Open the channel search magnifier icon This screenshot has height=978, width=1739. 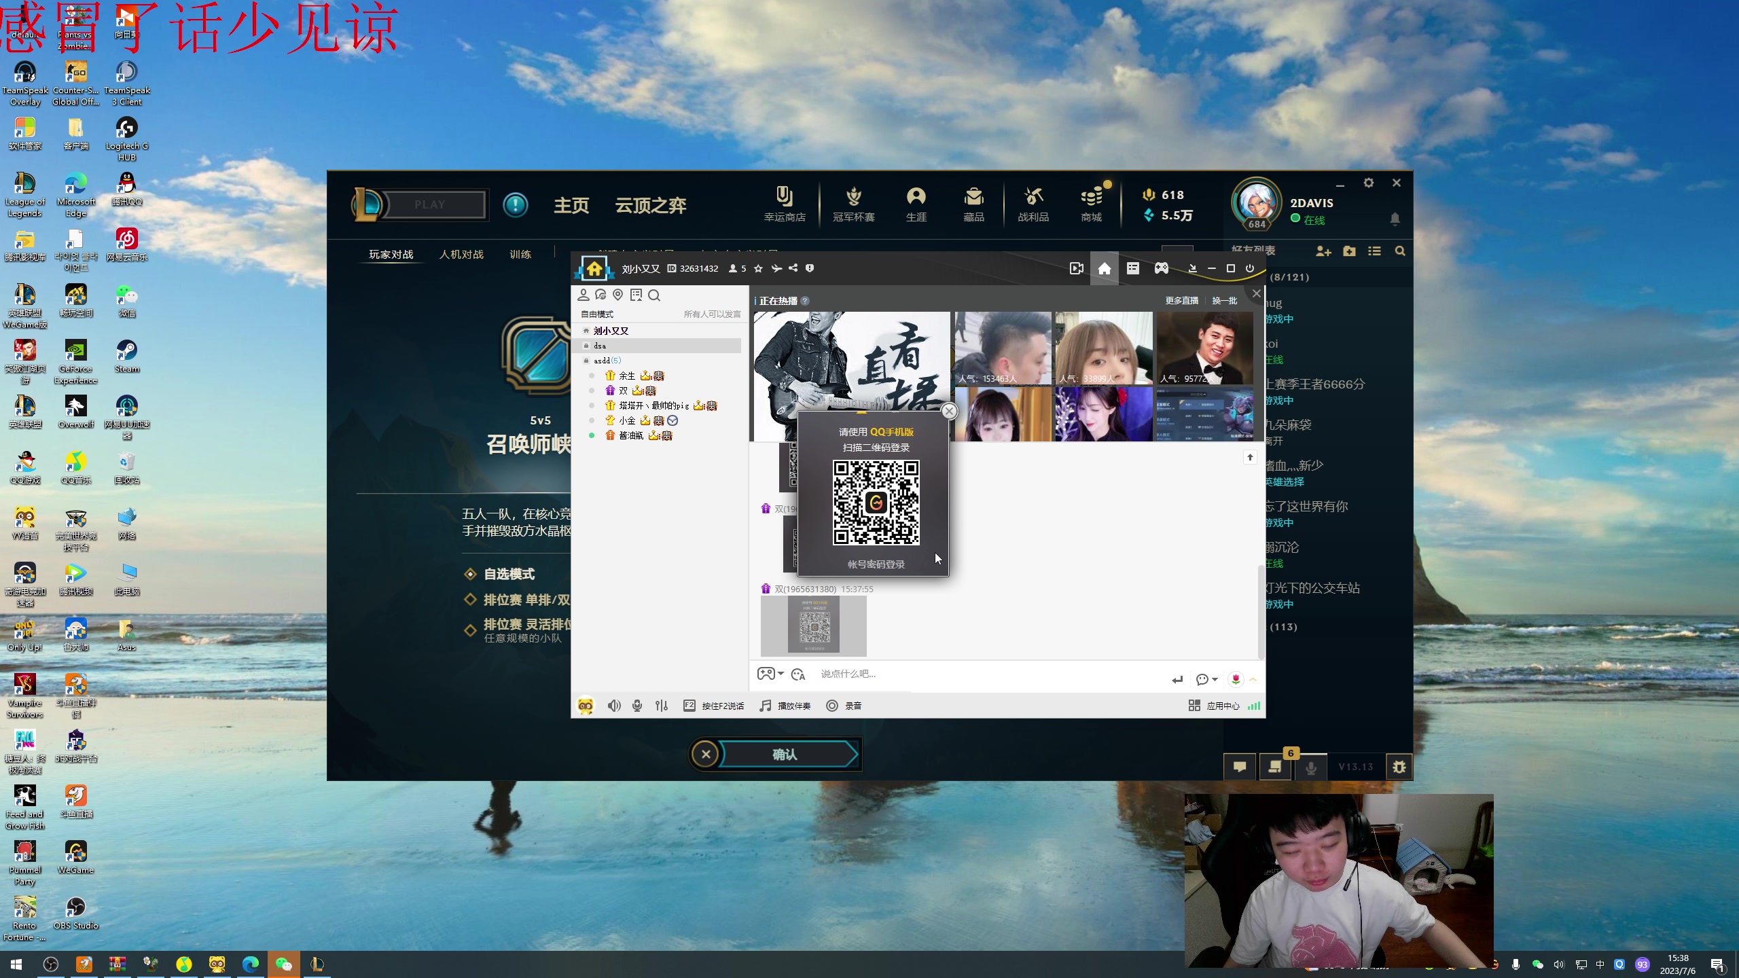pos(654,295)
